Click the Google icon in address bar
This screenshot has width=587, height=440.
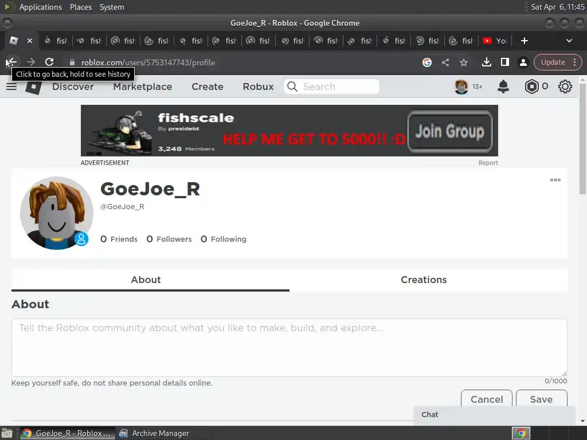(x=426, y=62)
